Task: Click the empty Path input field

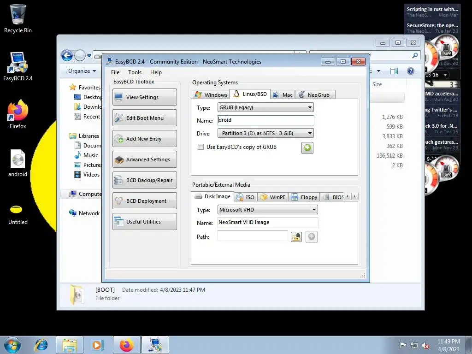Action: (x=252, y=236)
